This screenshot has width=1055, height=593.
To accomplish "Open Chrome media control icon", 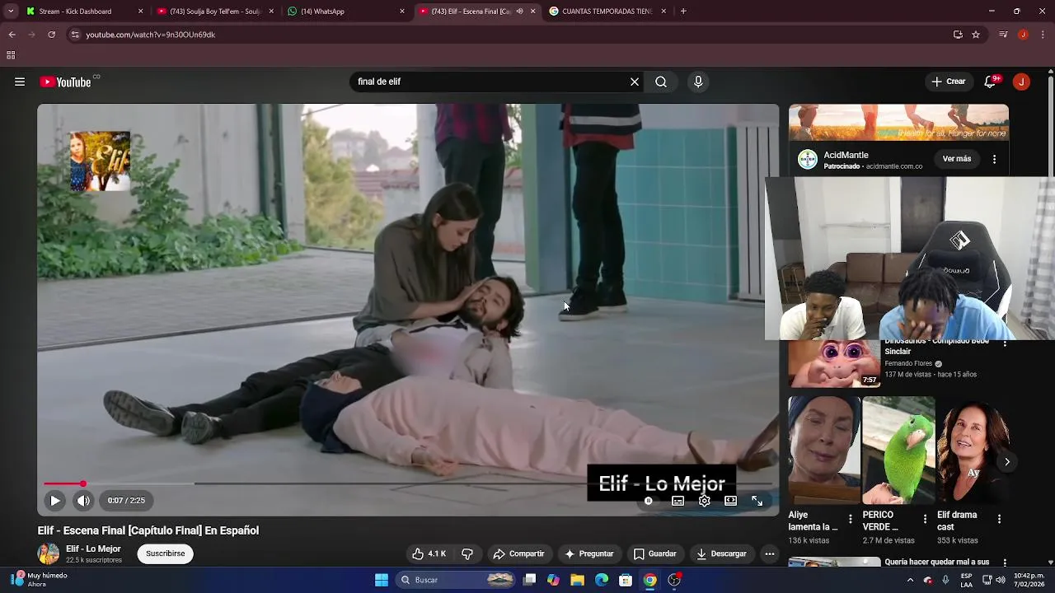I will [x=1003, y=35].
